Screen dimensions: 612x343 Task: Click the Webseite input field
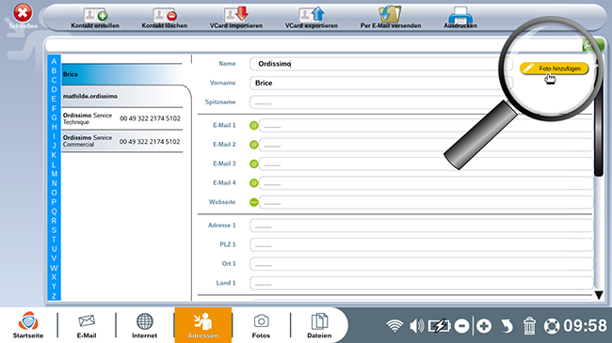[x=426, y=202]
